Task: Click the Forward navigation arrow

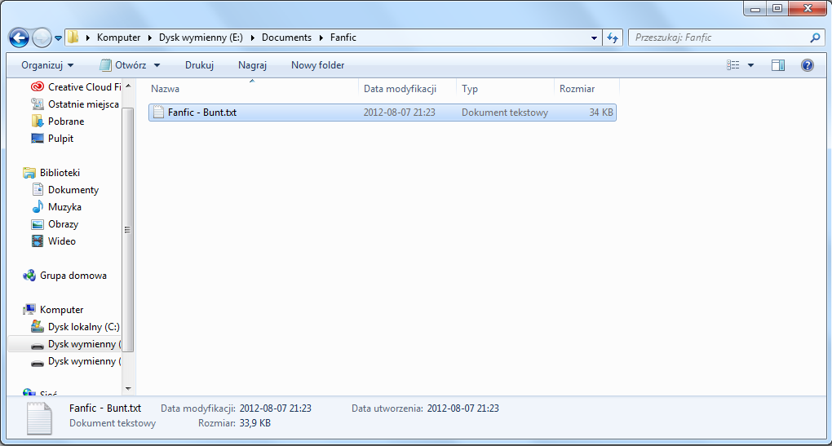Action: [x=42, y=38]
